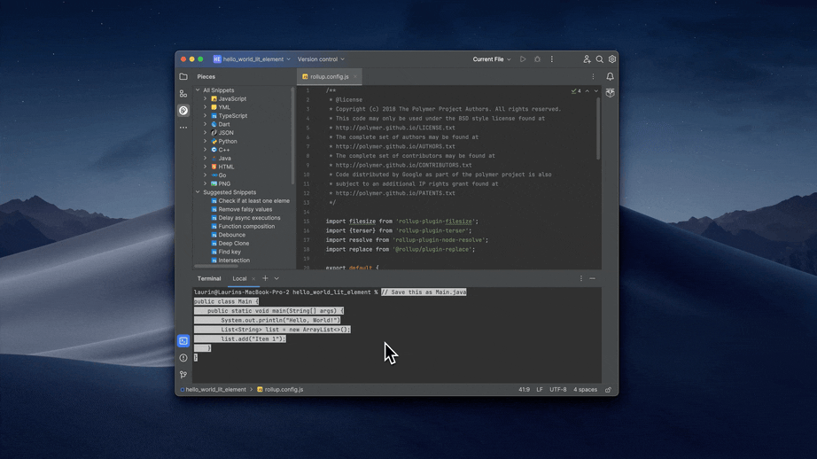Screen dimensions: 817x459
Task: Toggle read-only lock icon in status bar
Action: 608,390
